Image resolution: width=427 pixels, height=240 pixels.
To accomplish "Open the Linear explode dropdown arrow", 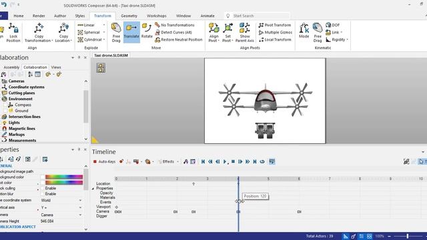I will pos(104,25).
